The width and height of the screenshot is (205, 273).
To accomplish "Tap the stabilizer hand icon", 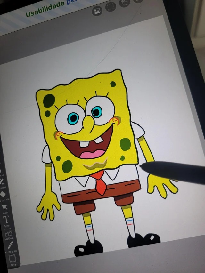I will click(124, 3).
